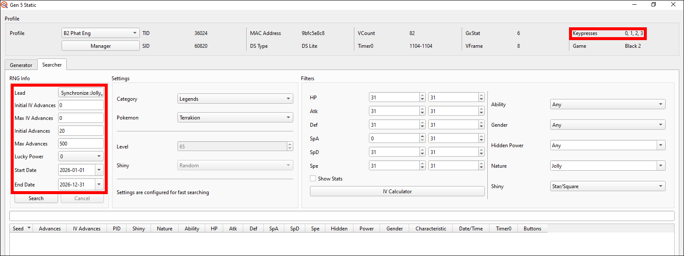Click the SpD minimum IV spinbox

tap(397, 152)
